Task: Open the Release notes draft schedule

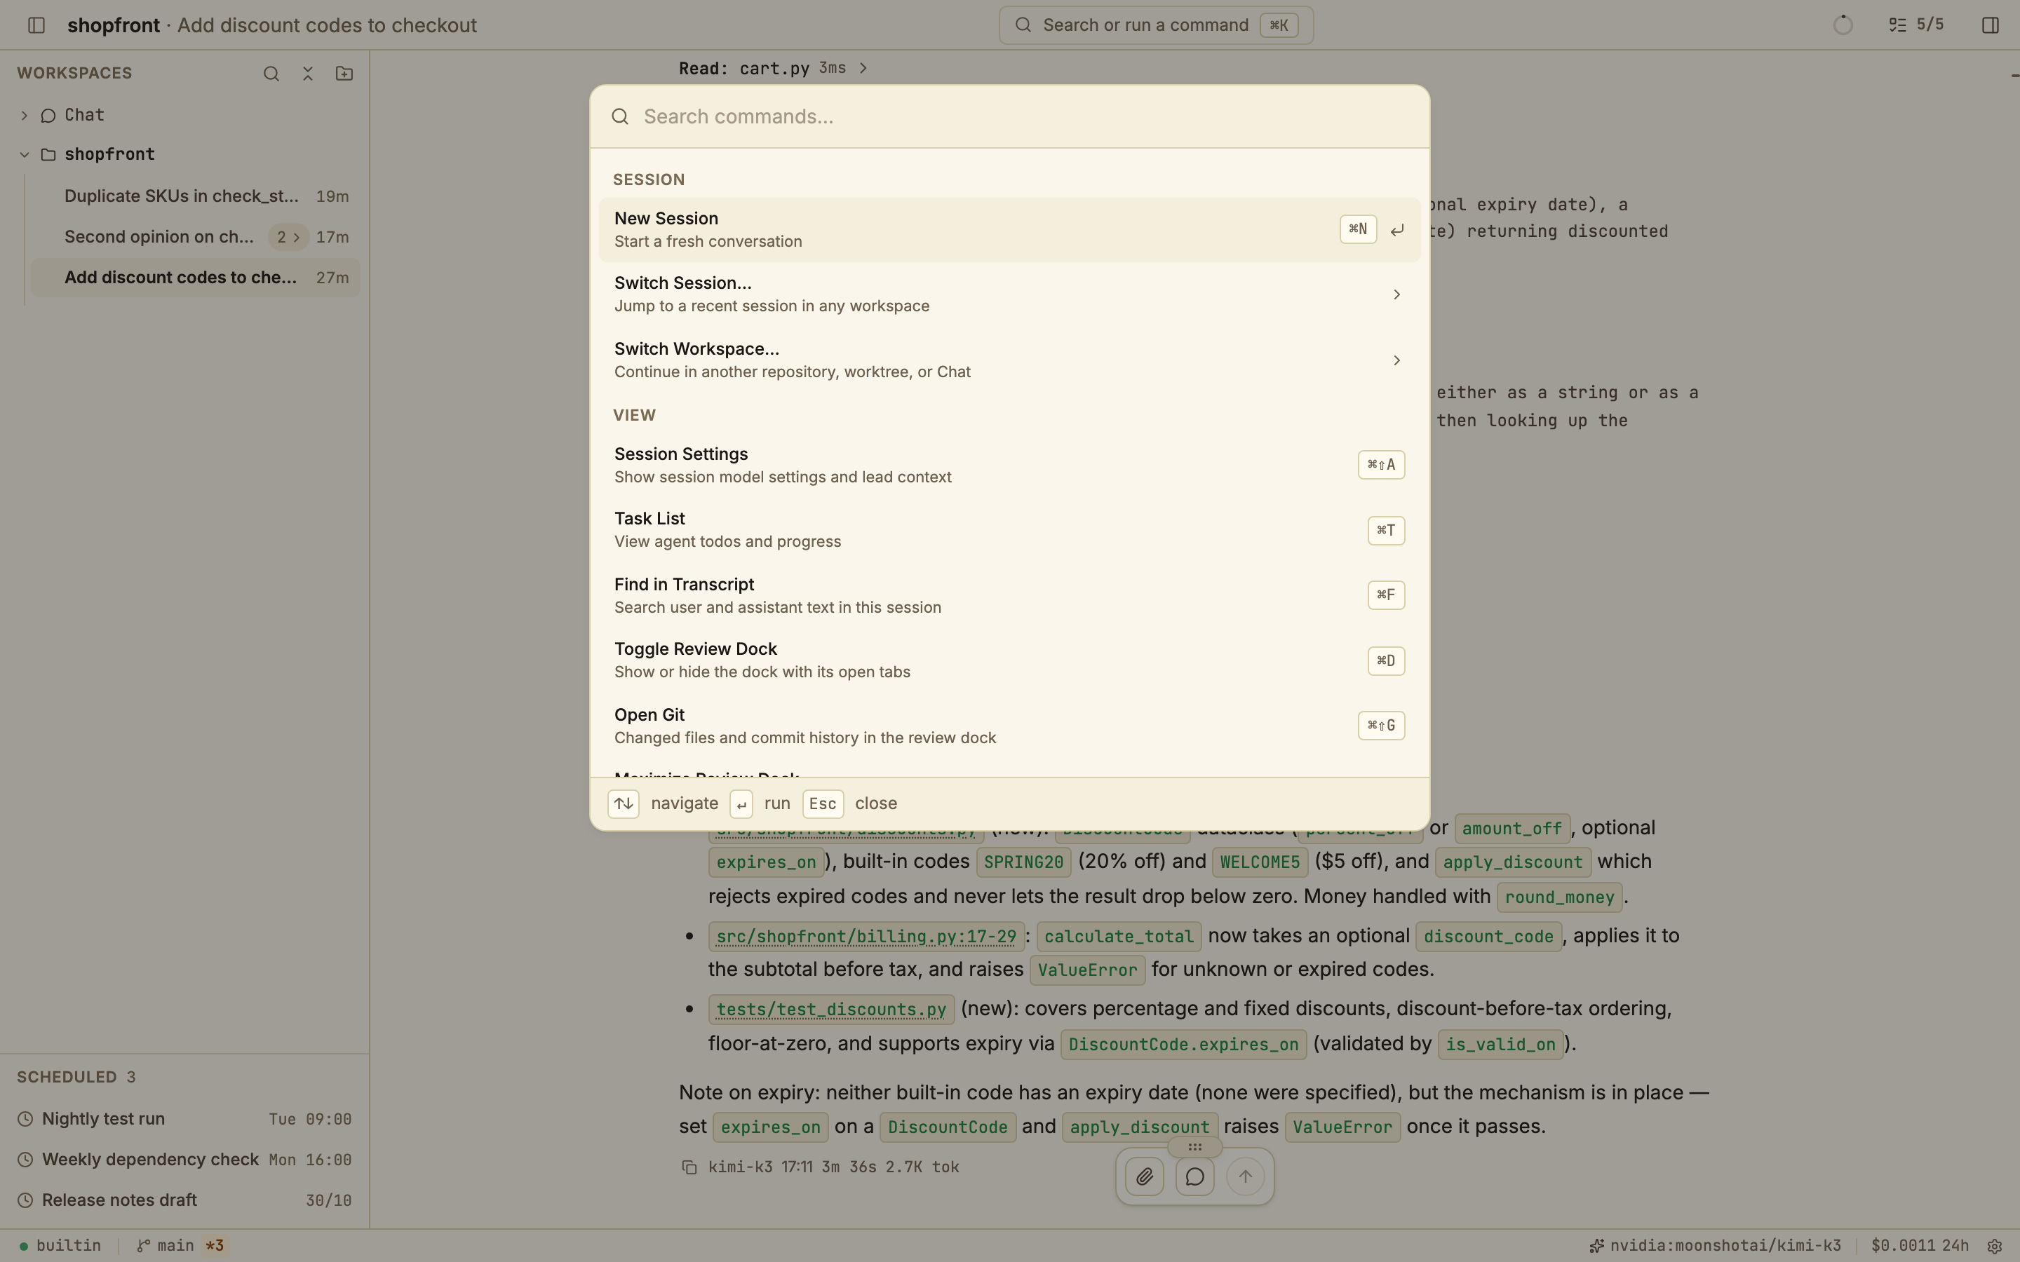Action: [x=184, y=1200]
